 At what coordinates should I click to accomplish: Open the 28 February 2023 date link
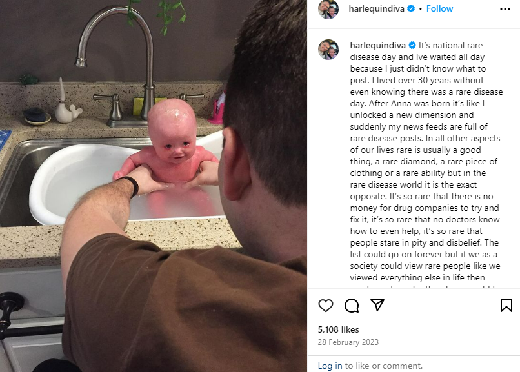click(348, 342)
